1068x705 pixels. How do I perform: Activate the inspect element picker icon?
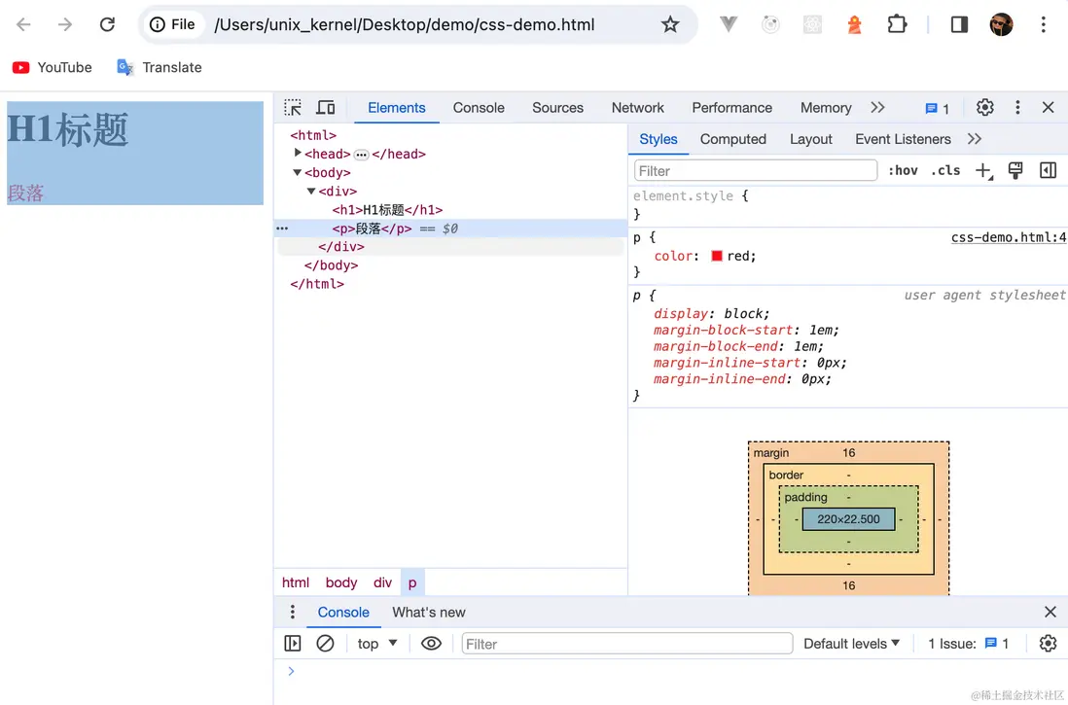click(x=293, y=108)
